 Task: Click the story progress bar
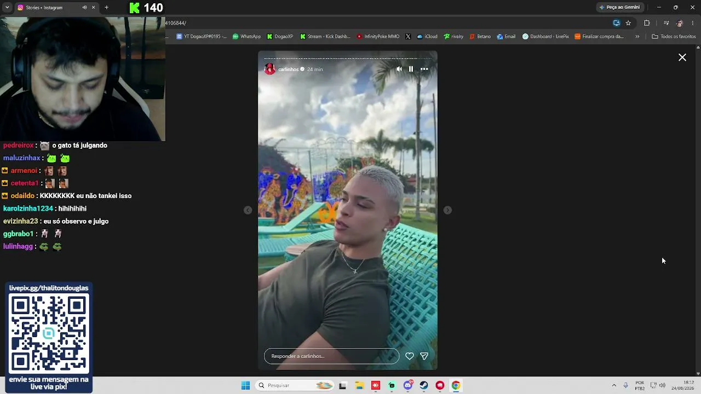click(348, 58)
